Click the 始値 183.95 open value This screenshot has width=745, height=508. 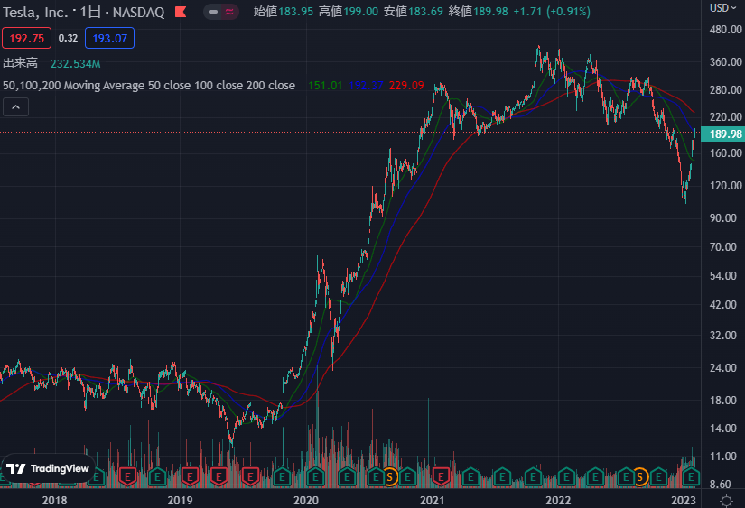(284, 12)
